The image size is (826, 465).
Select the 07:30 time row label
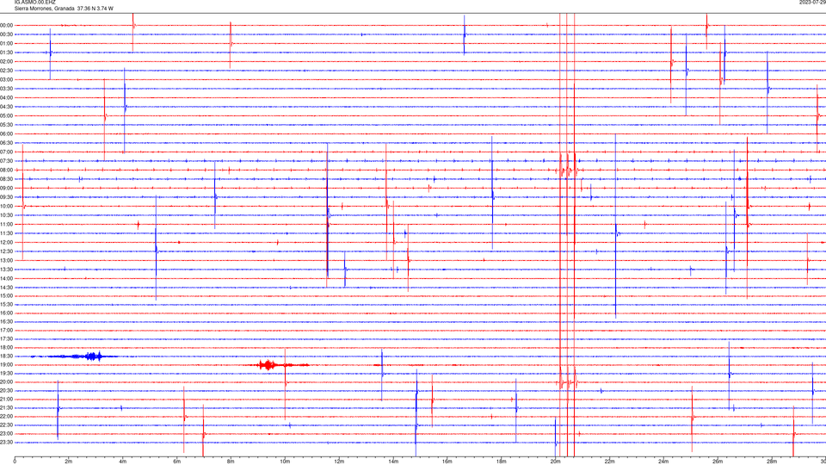pyautogui.click(x=7, y=161)
